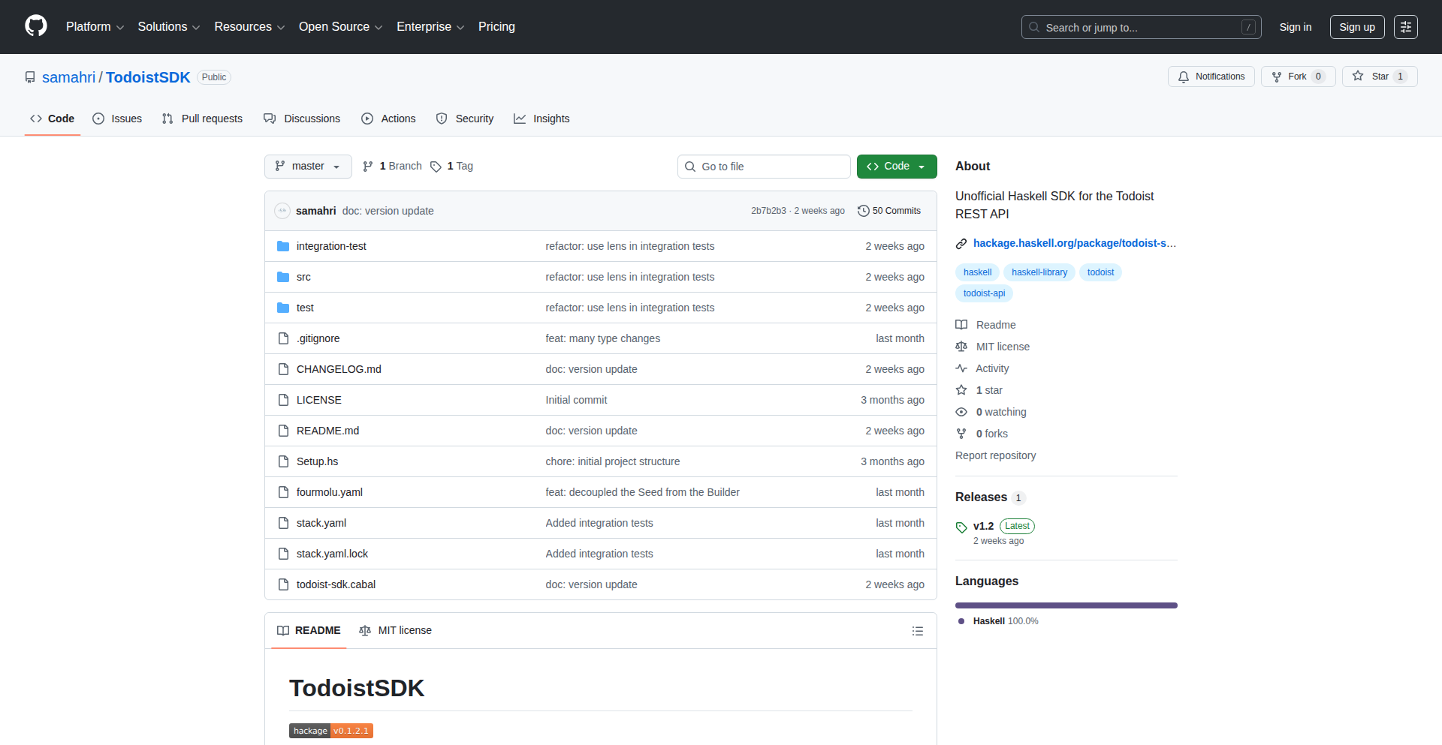
Task: Select the Pull requests tab
Action: coord(201,119)
